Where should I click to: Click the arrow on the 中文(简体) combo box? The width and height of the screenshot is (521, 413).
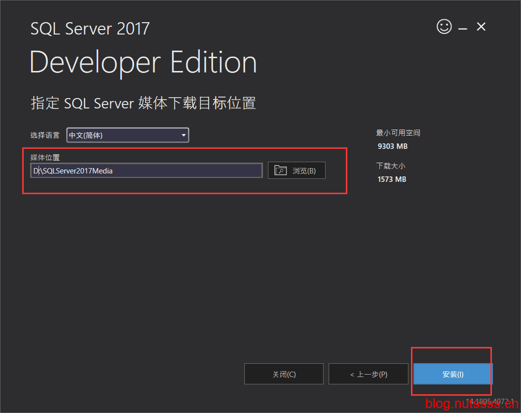pyautogui.click(x=184, y=135)
